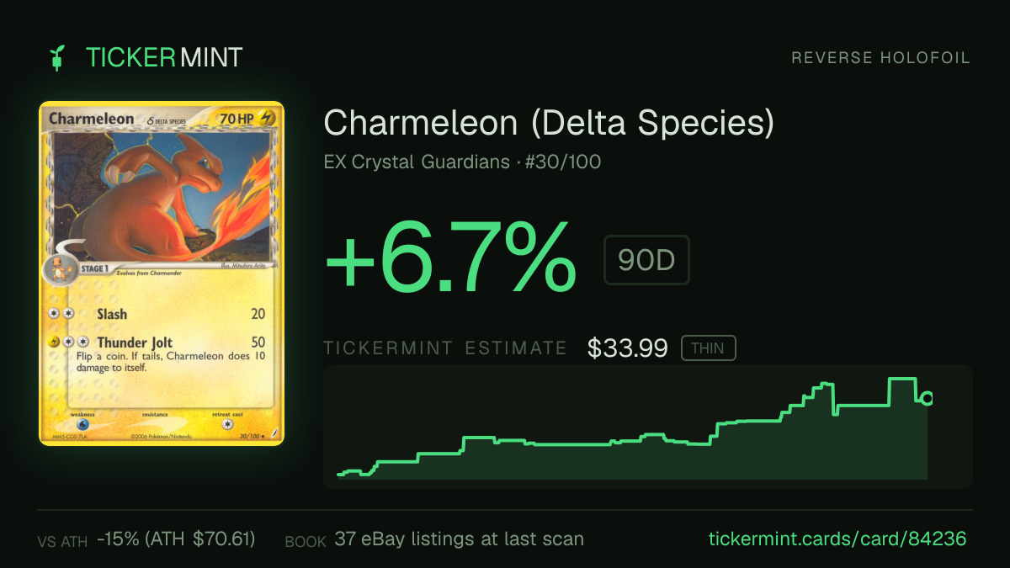Select the 90D time range badge
1010x568 pixels.
tap(646, 260)
